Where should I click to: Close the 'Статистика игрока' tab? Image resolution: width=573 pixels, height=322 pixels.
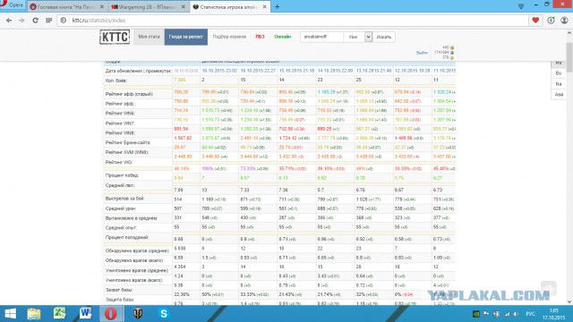[x=264, y=6]
